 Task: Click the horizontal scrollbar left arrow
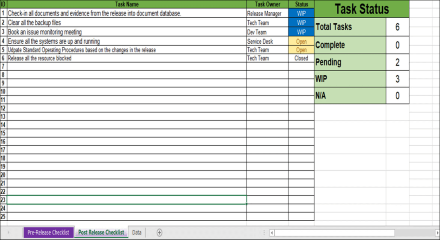click(271, 233)
